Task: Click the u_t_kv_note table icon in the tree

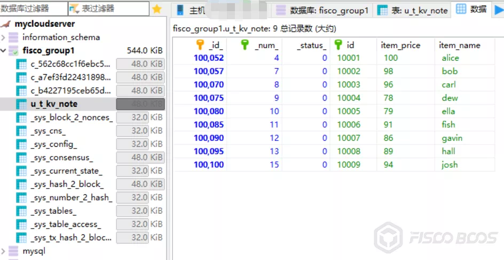Action: 21,104
